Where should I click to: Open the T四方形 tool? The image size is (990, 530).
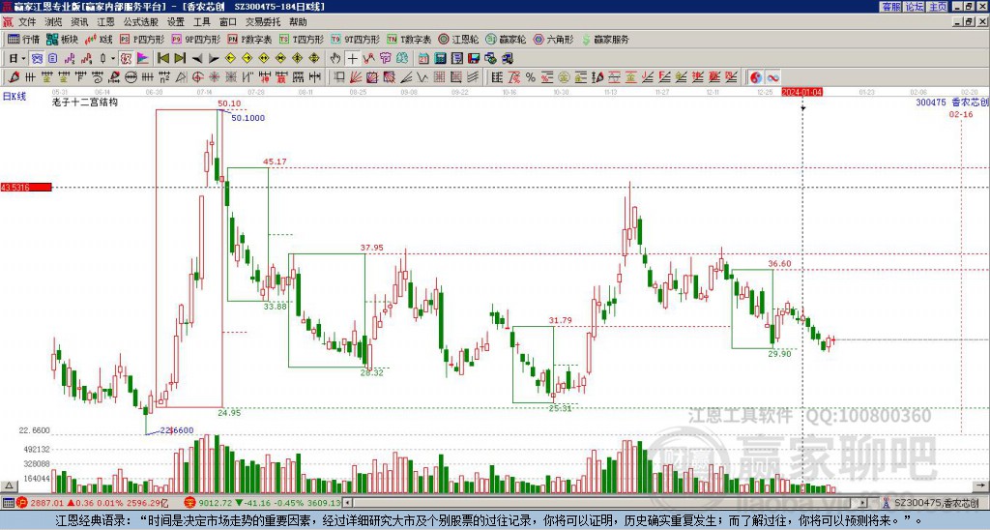tap(302, 39)
